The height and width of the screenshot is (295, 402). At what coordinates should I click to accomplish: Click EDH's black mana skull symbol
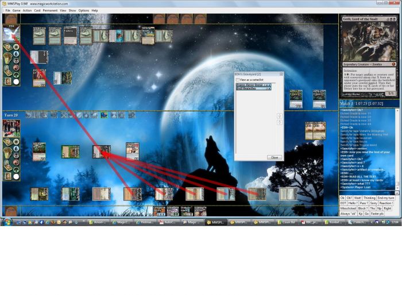(16, 61)
